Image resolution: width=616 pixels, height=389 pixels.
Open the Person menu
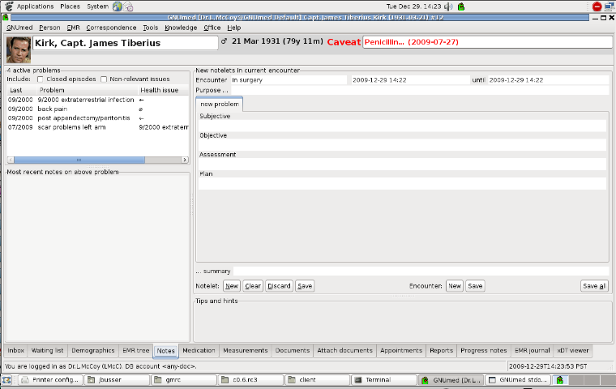pos(49,28)
